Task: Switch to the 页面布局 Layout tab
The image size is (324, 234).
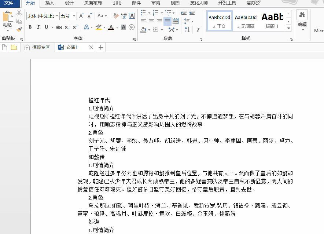Action: tap(93, 3)
